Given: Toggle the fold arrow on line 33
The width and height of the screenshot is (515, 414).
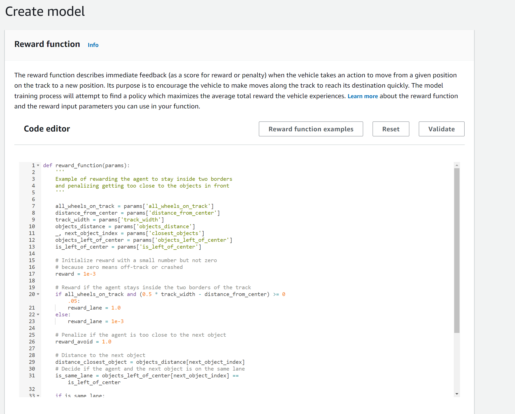Looking at the screenshot, I should click(x=38, y=396).
